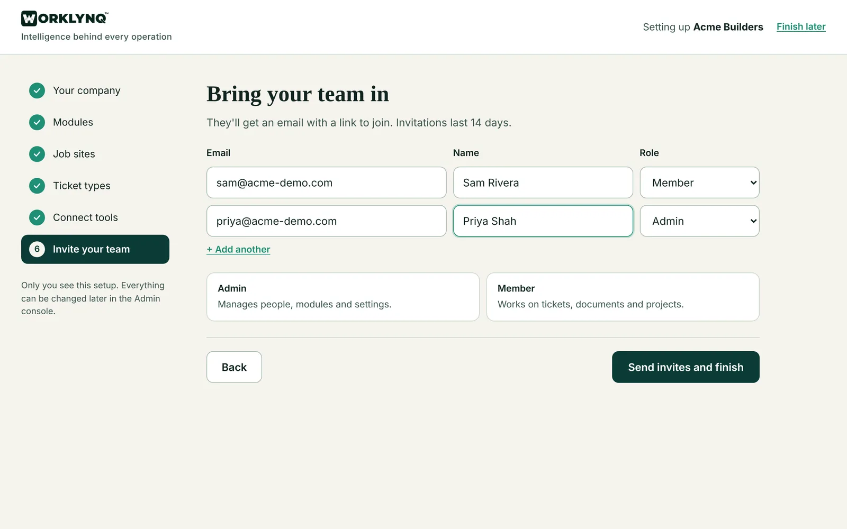The width and height of the screenshot is (847, 529).
Task: Click Send invites and finish
Action: coord(686,367)
